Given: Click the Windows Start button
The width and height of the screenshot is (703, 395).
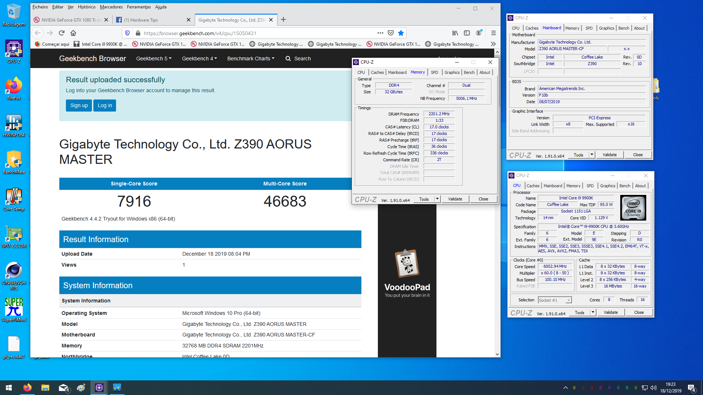Looking at the screenshot, I should pos(9,388).
